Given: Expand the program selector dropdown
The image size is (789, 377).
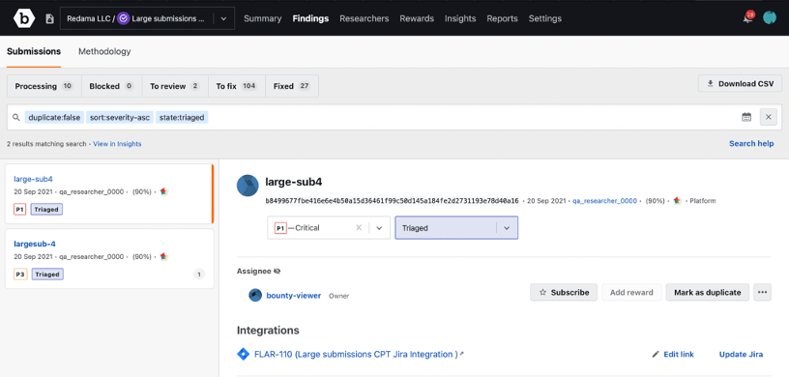Looking at the screenshot, I should tap(224, 18).
